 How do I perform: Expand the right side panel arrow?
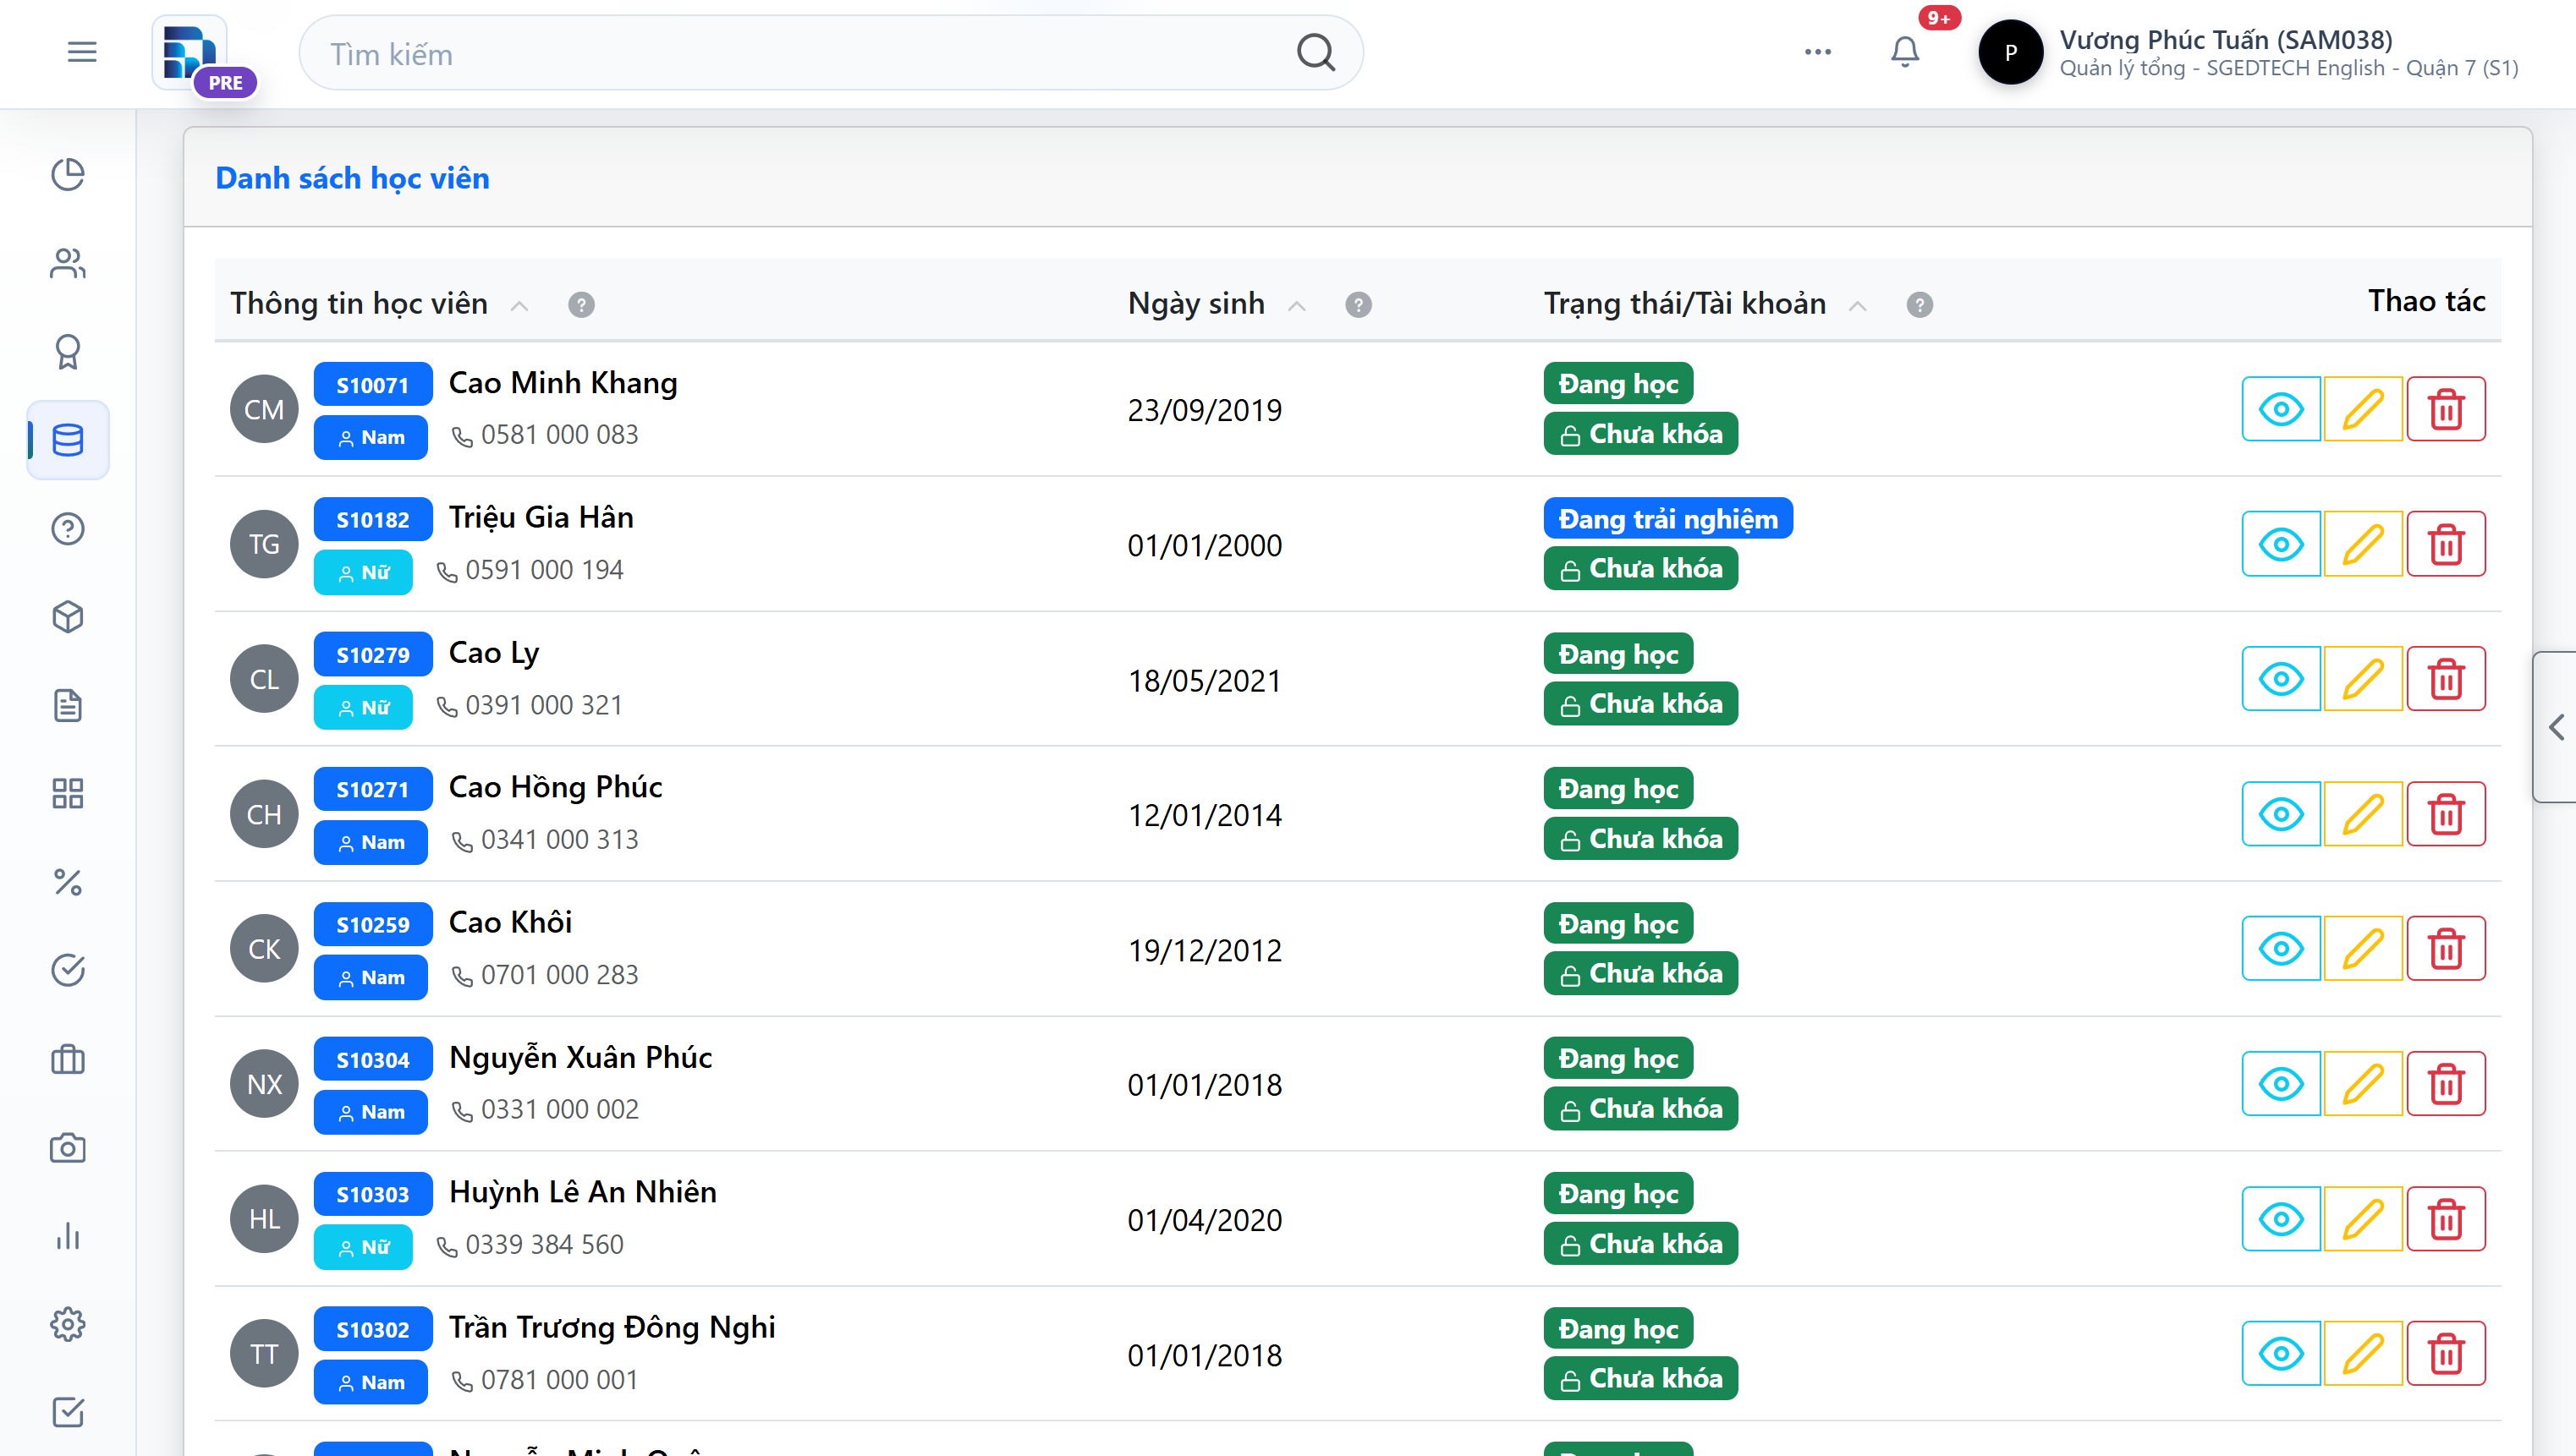(2556, 727)
